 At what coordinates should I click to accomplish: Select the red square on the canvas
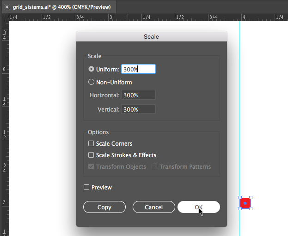pos(245,203)
